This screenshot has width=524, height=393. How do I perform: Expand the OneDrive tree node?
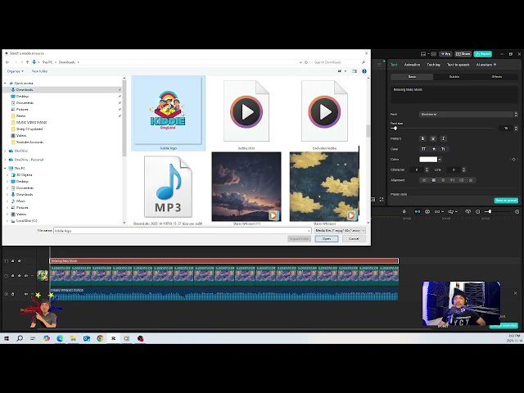(5, 151)
